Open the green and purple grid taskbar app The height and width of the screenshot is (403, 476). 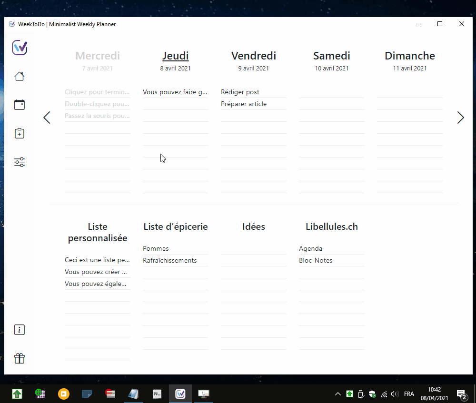tap(40, 394)
